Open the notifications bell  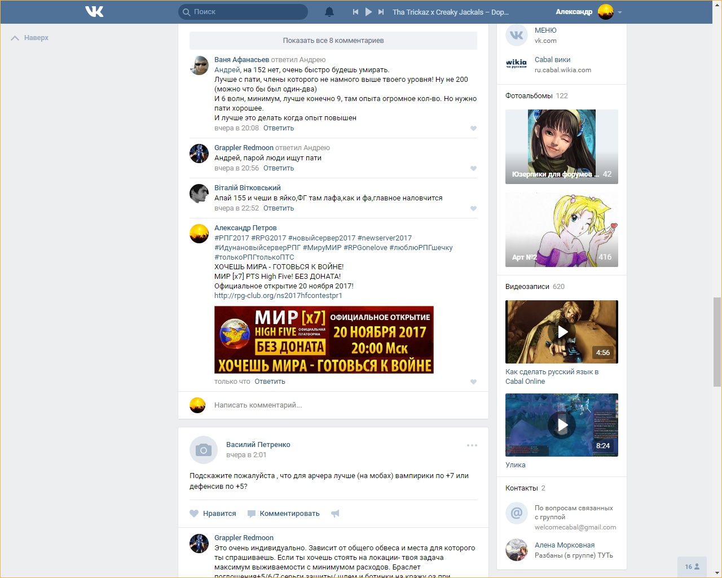point(329,12)
